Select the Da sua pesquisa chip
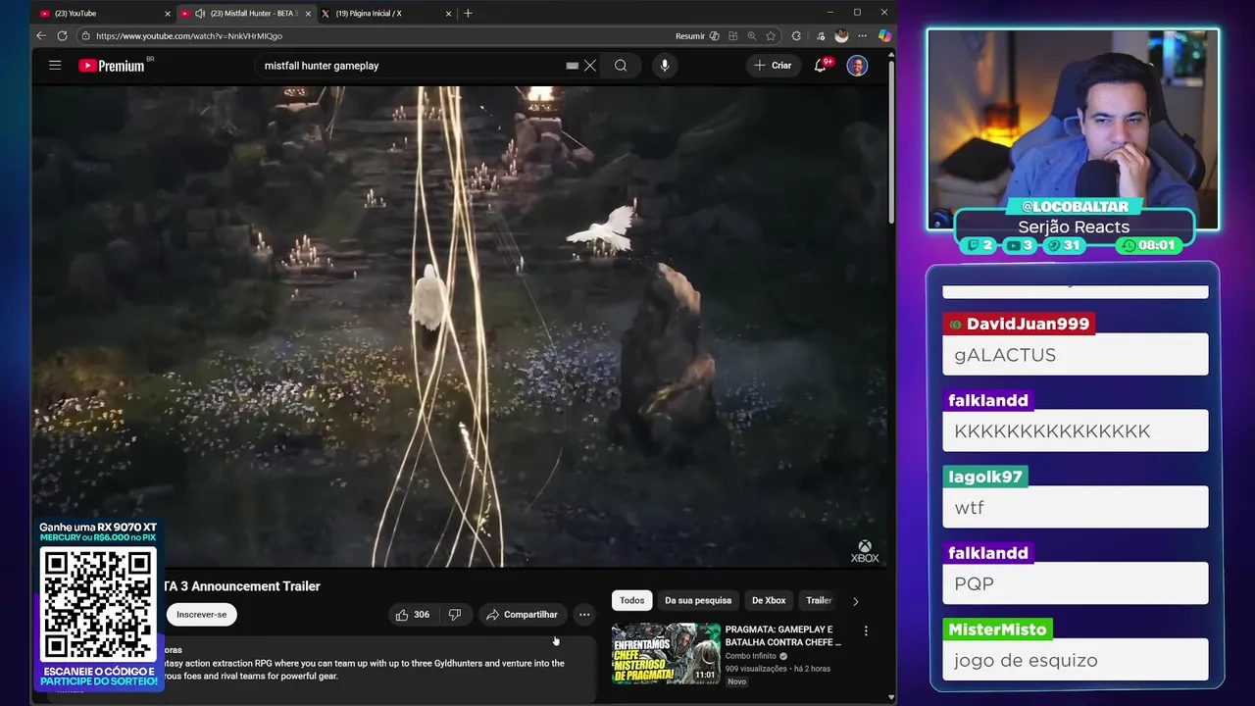 tap(698, 600)
